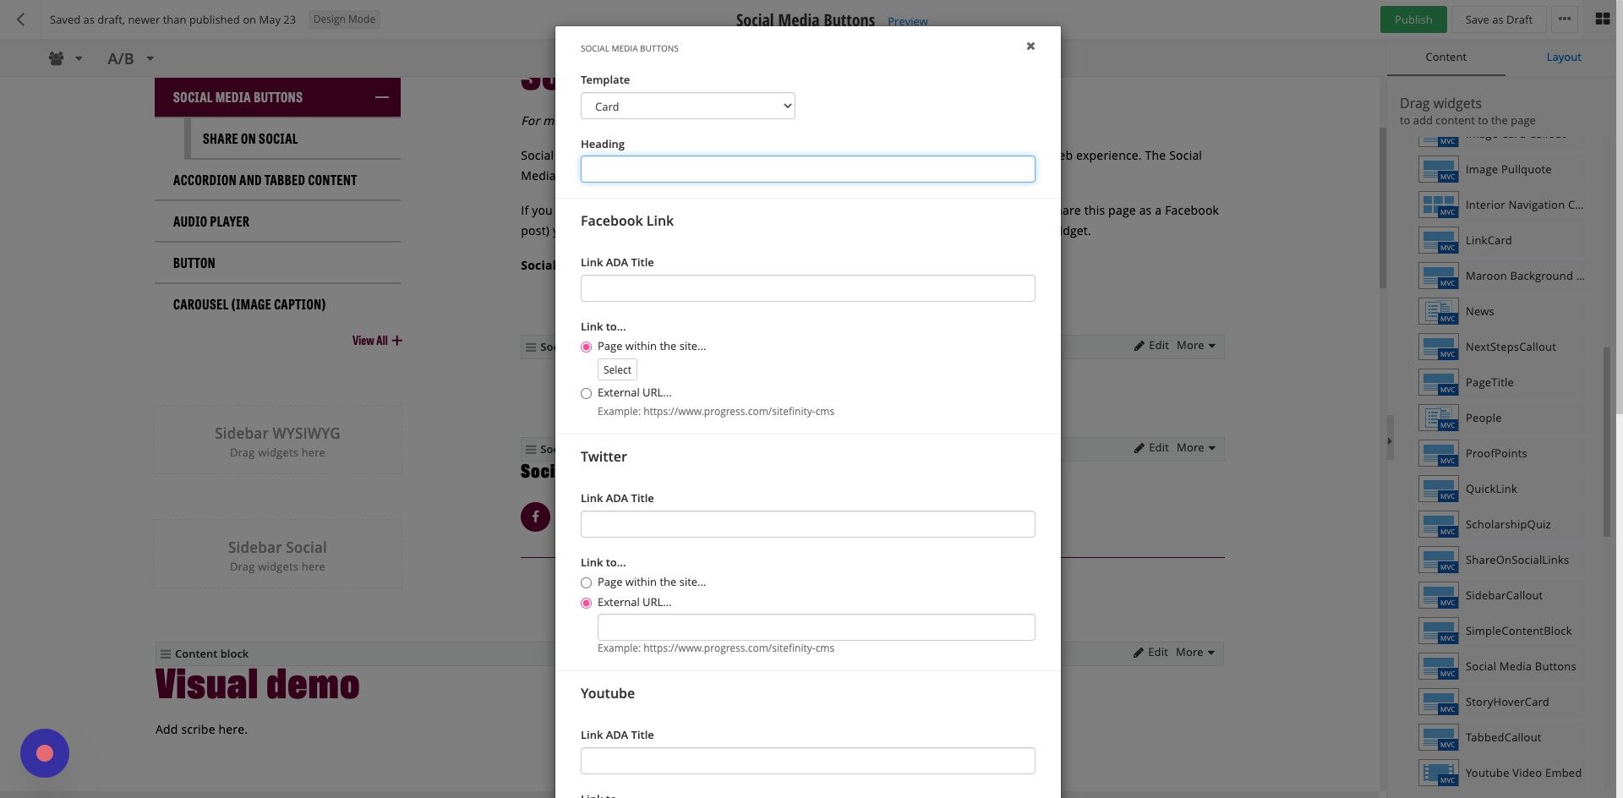Click View All plus link
Image resolution: width=1623 pixels, height=798 pixels.
click(x=377, y=341)
